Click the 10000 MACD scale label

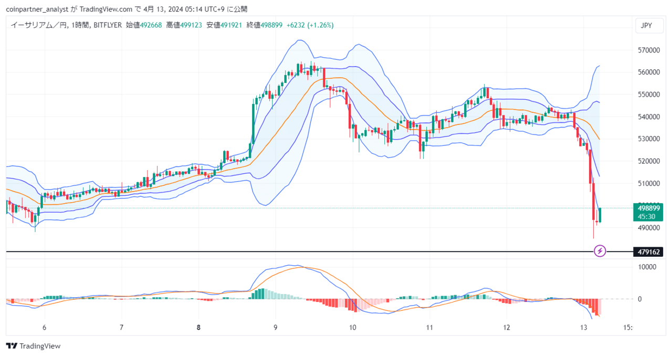(x=647, y=267)
